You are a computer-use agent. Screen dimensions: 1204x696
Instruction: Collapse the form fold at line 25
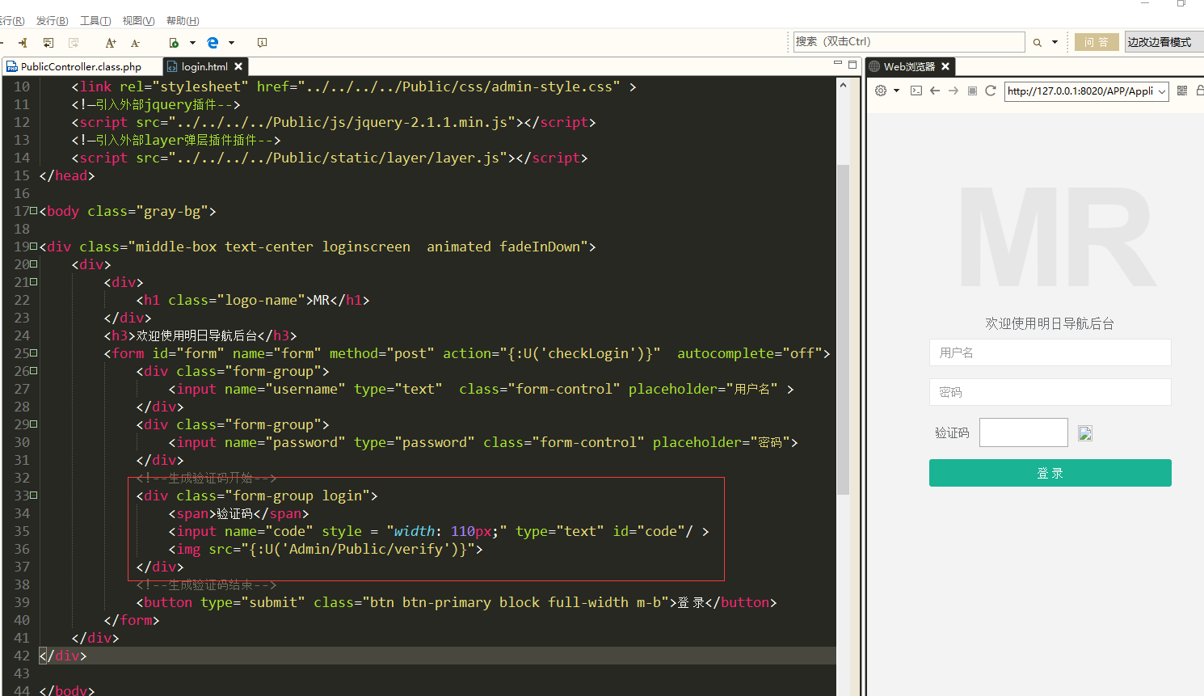(x=33, y=353)
